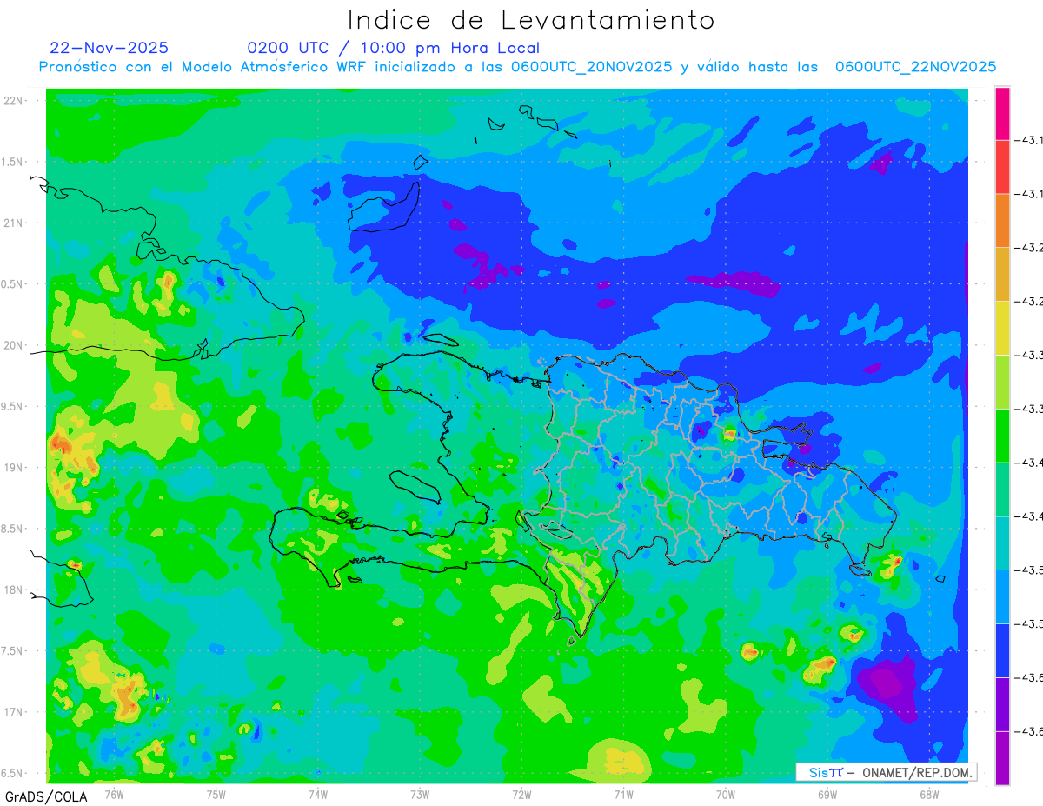Pick the red swatch on the color bar
Screen dimensions: 1043x806
tap(1002, 166)
